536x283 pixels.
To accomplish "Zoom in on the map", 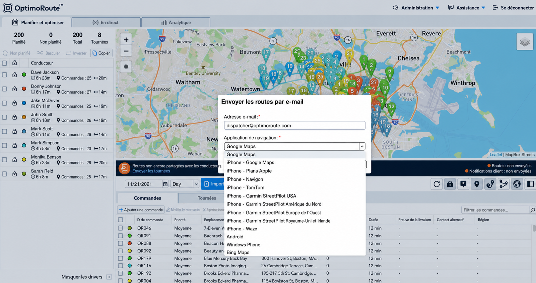I will coord(126,40).
